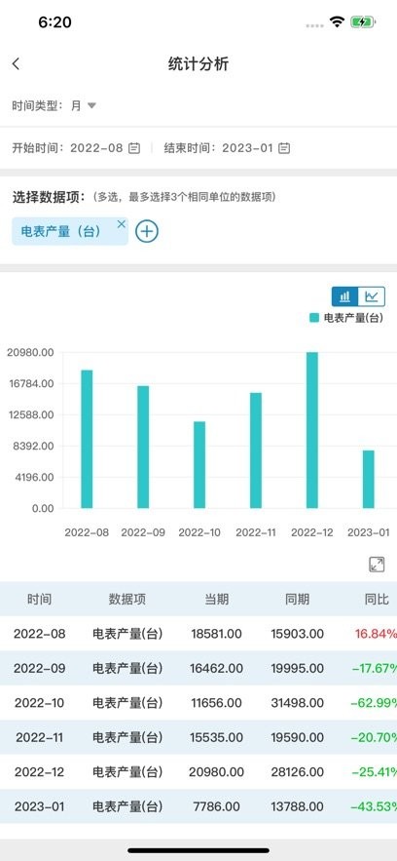Click same-period value 19995.00

[x=298, y=668]
